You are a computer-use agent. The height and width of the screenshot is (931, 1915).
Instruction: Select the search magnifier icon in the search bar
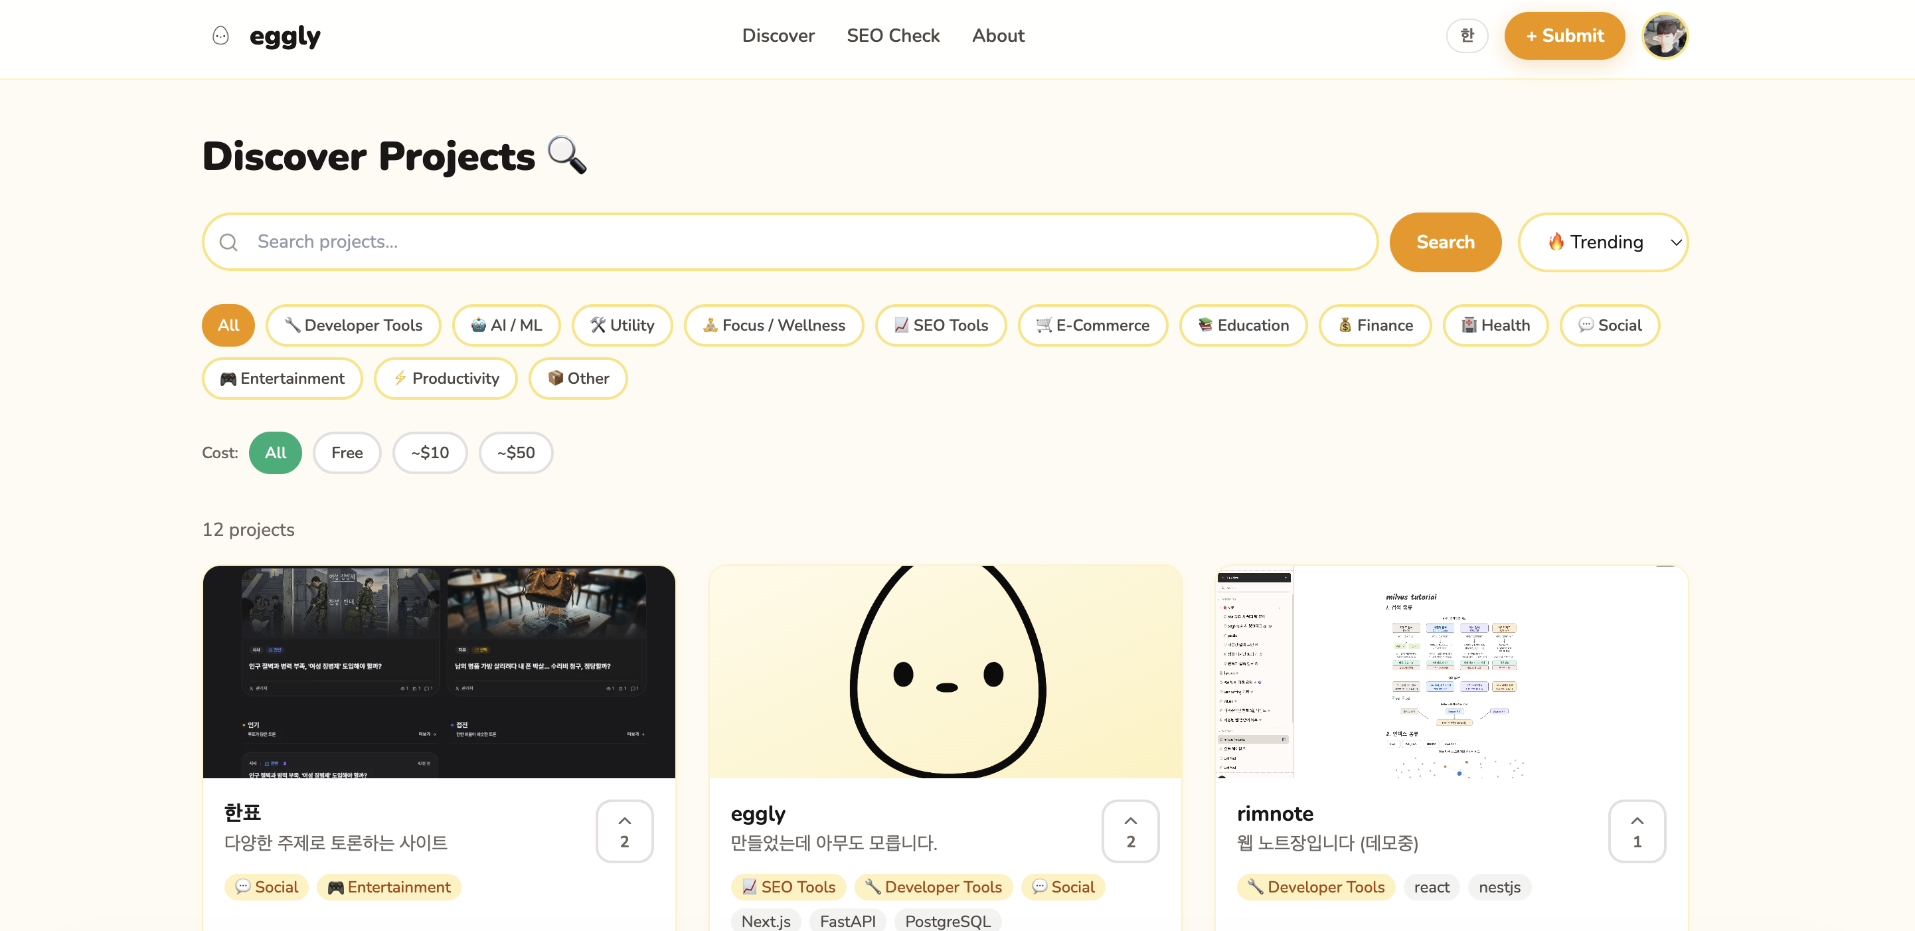228,242
